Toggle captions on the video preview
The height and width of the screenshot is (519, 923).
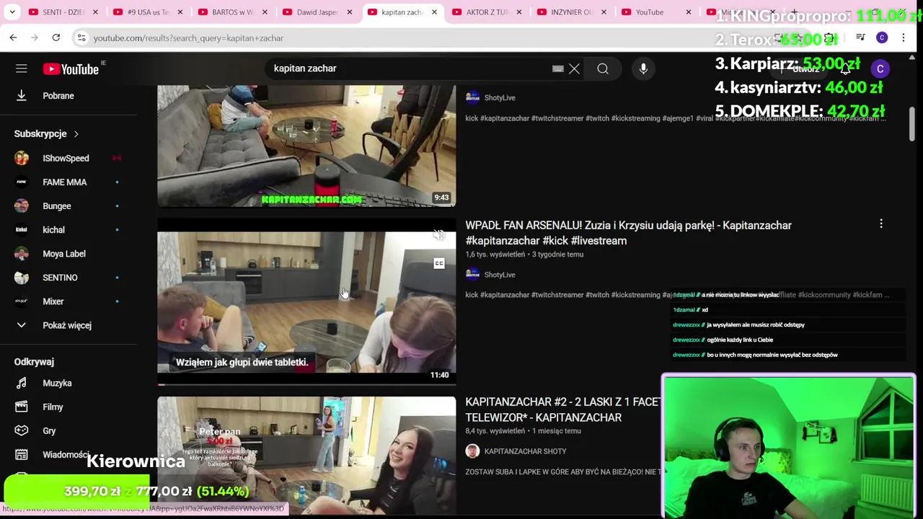pyautogui.click(x=438, y=264)
